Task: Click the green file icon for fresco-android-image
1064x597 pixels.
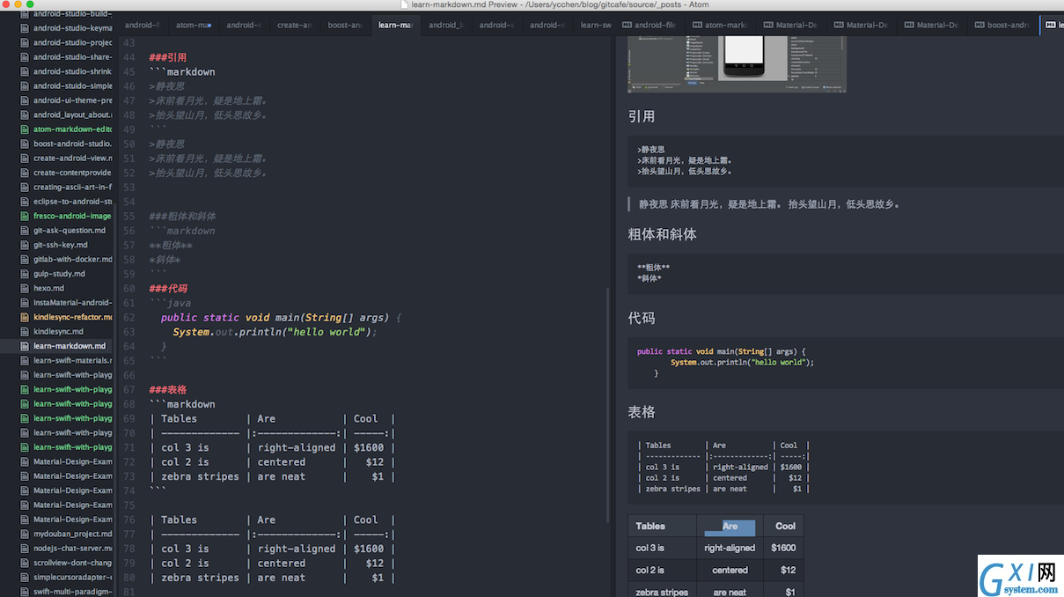Action: point(25,216)
